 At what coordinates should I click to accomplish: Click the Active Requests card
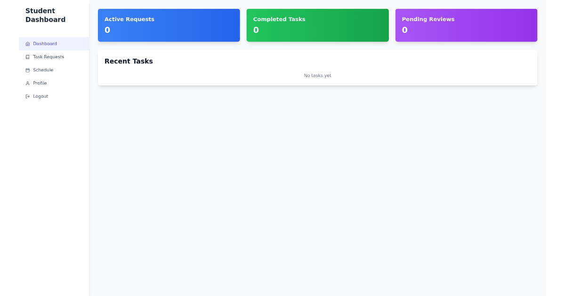[169, 25]
